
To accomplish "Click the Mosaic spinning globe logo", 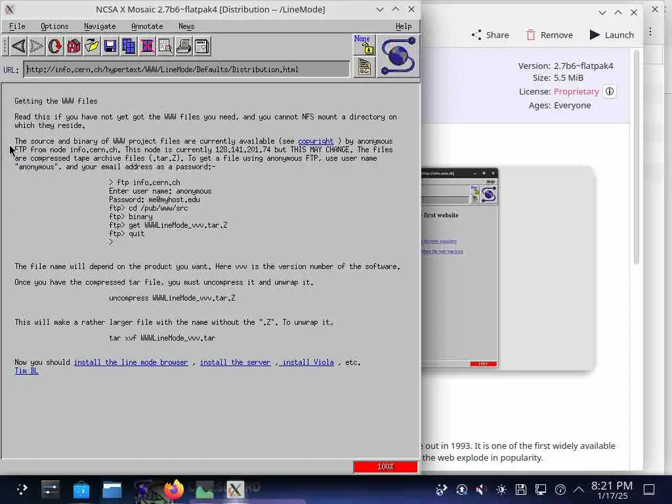I will pyautogui.click(x=398, y=56).
